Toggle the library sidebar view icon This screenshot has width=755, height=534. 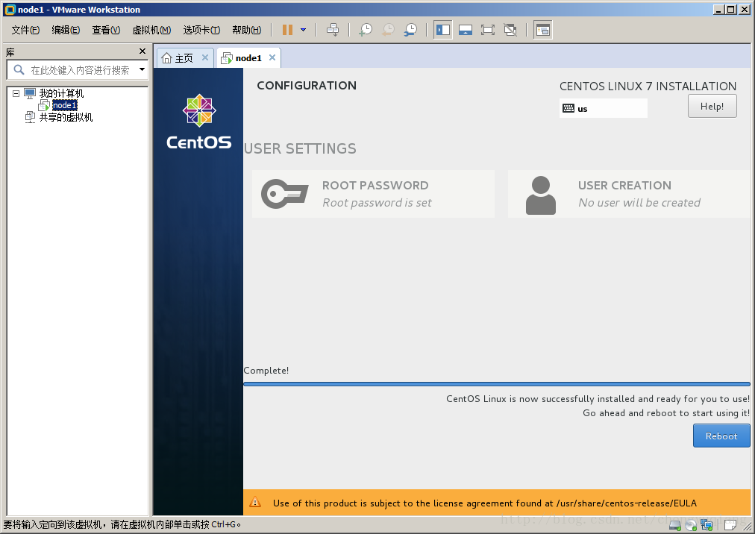(x=442, y=30)
